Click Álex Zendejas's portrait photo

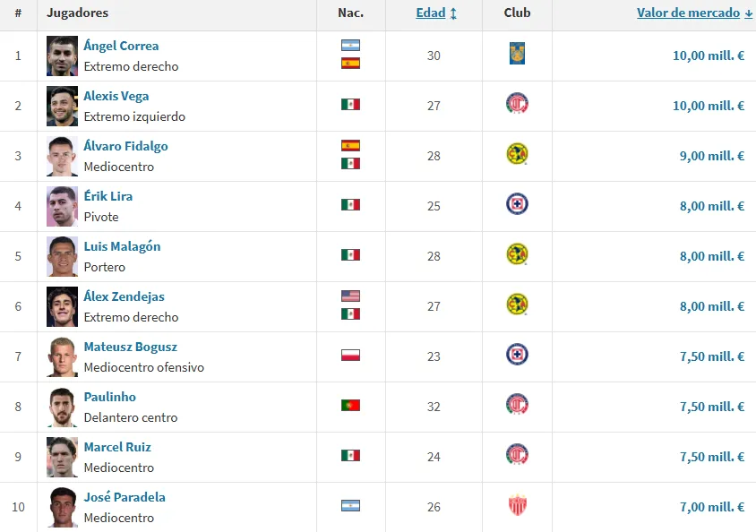point(63,306)
